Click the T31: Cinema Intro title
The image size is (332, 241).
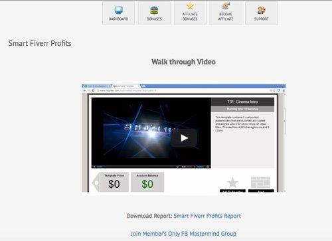242,102
